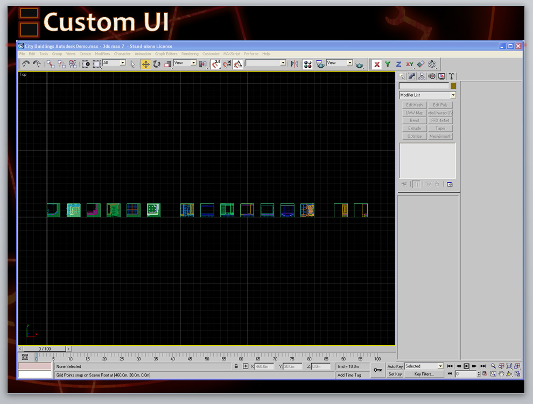Click the Mirror selected objects icon

(x=294, y=64)
